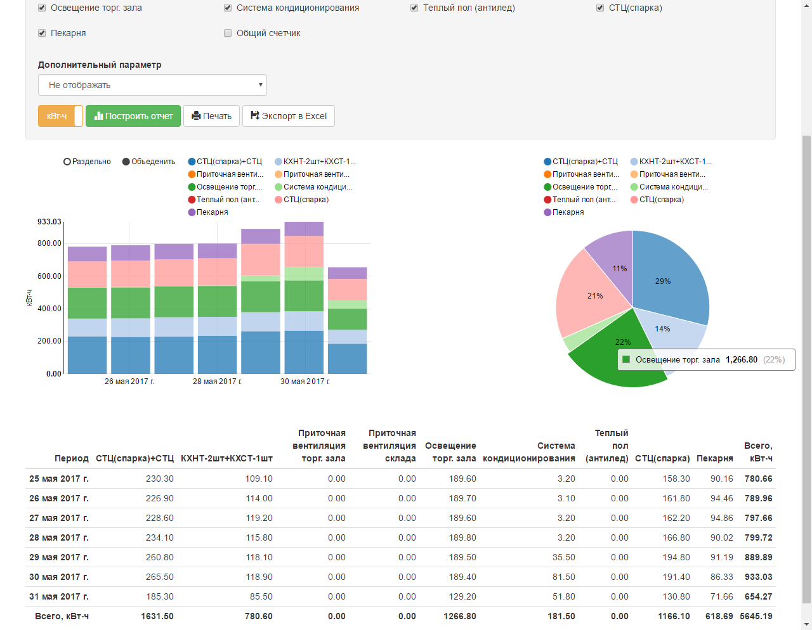Switch the кВт-ч units toggle
Viewport: 812px width, 630px height.
pos(60,116)
